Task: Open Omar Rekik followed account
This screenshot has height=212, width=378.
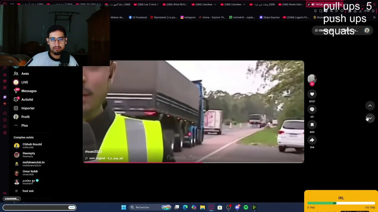Action: 26,173
